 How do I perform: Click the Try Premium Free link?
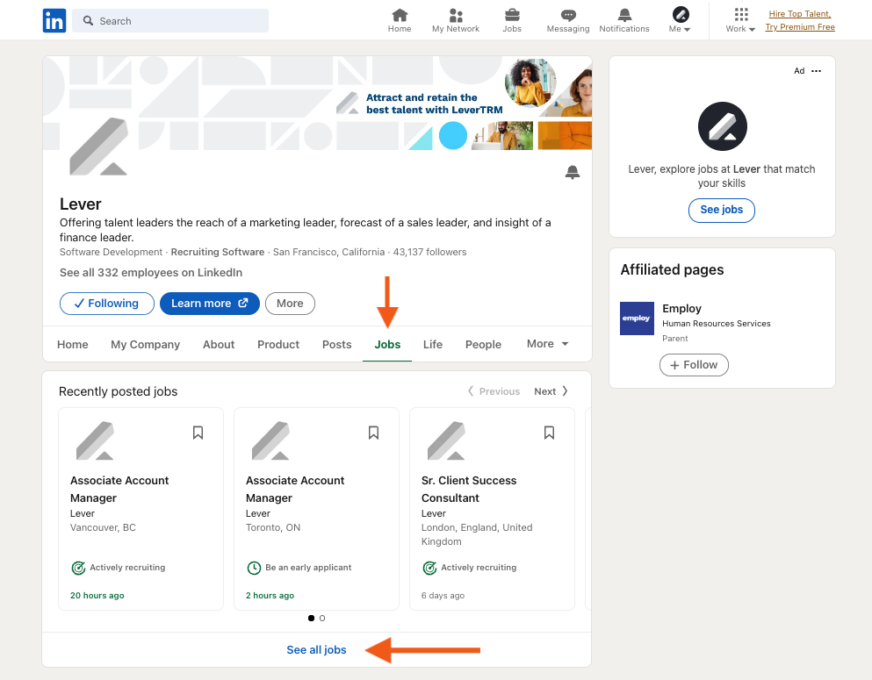point(800,26)
